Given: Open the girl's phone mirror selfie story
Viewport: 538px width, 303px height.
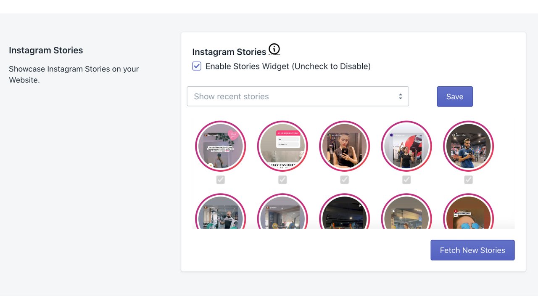Looking at the screenshot, I should pos(344,146).
